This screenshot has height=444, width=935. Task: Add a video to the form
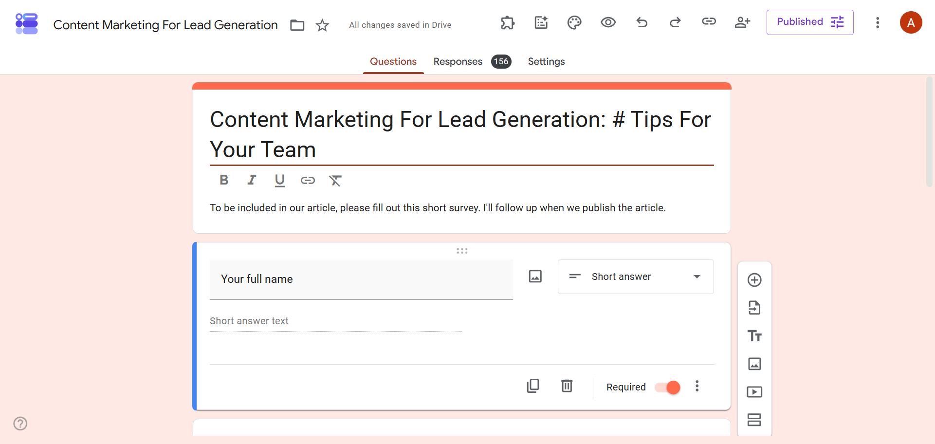point(754,392)
